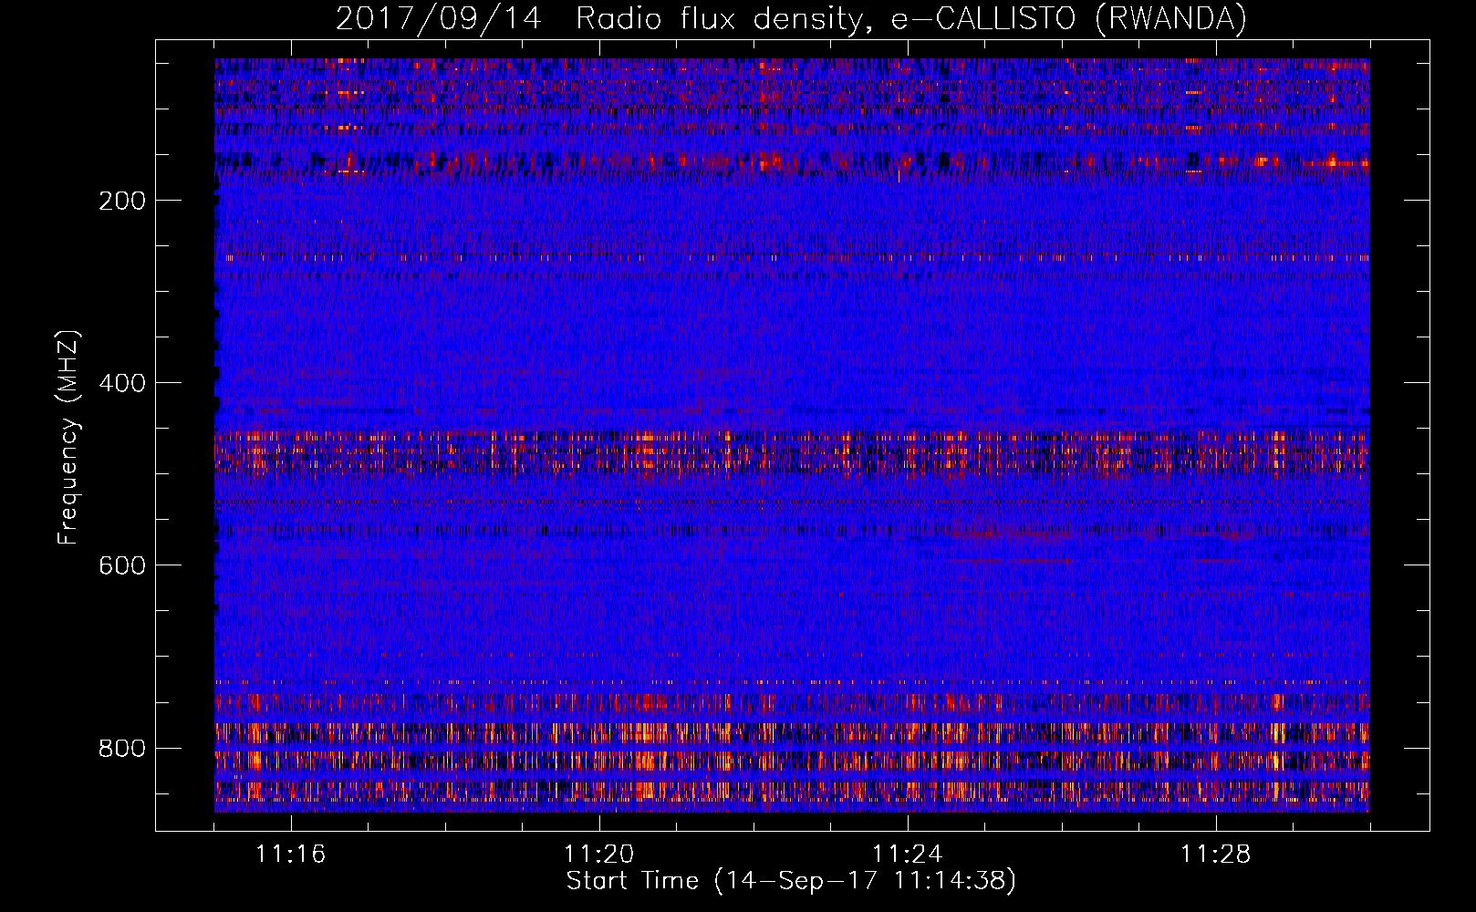The height and width of the screenshot is (912, 1476).
Task: Click the 'Frequency (MHZ)' axis label
Action: point(69,438)
